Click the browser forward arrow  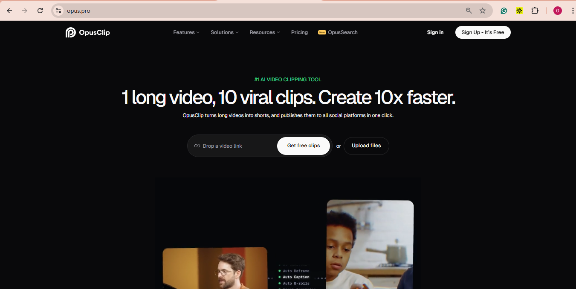tap(25, 11)
